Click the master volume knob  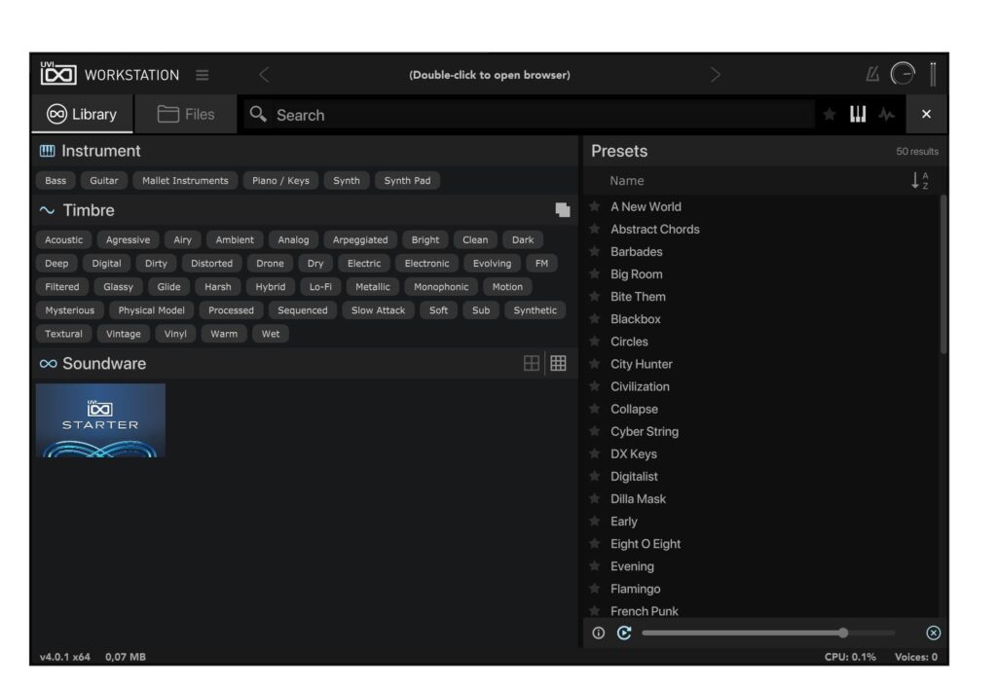point(904,74)
